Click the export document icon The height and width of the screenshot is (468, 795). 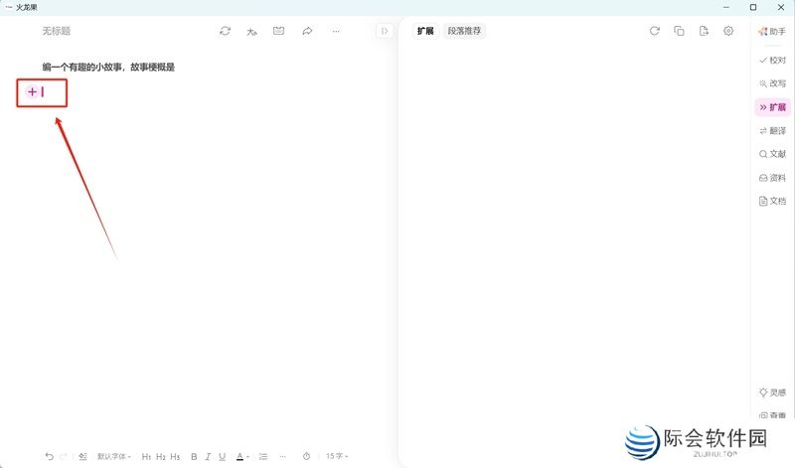pyautogui.click(x=704, y=31)
